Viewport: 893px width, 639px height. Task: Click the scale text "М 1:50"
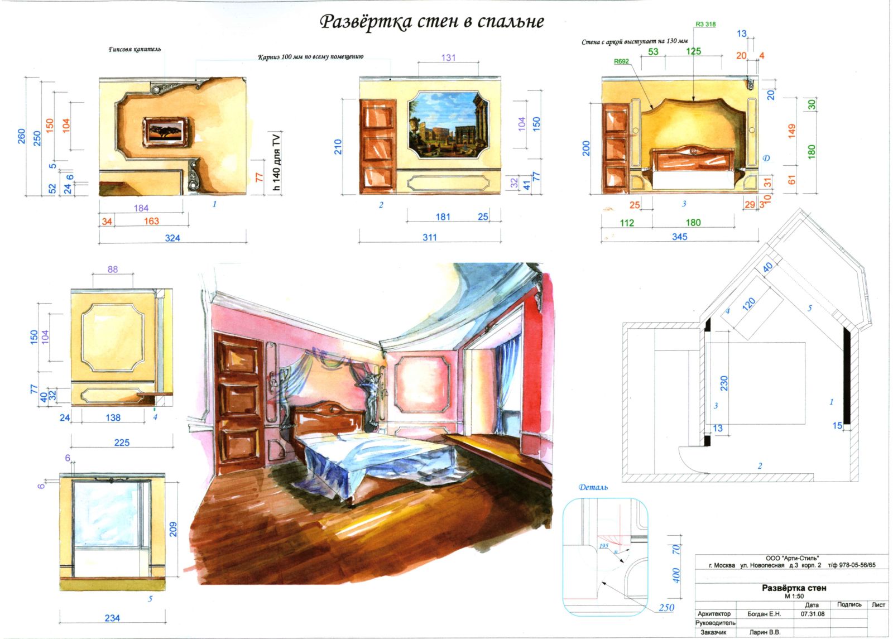pos(794,596)
